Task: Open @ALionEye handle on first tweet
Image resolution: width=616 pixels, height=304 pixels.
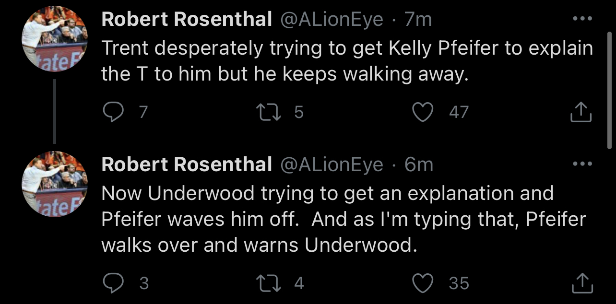Action: (x=331, y=20)
